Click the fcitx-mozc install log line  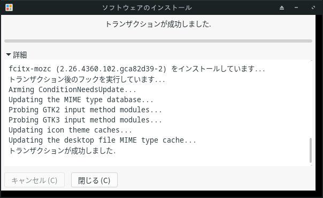pos(137,69)
